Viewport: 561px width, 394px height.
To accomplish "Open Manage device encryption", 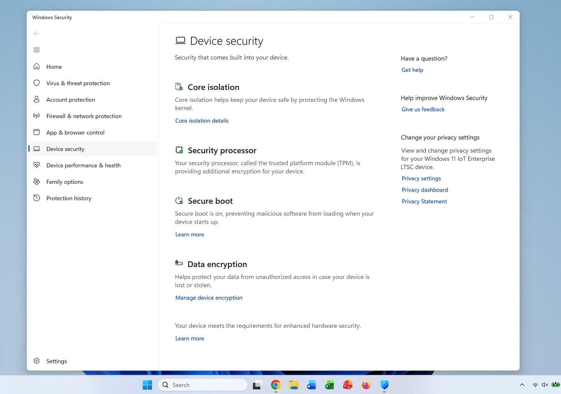I will [208, 298].
